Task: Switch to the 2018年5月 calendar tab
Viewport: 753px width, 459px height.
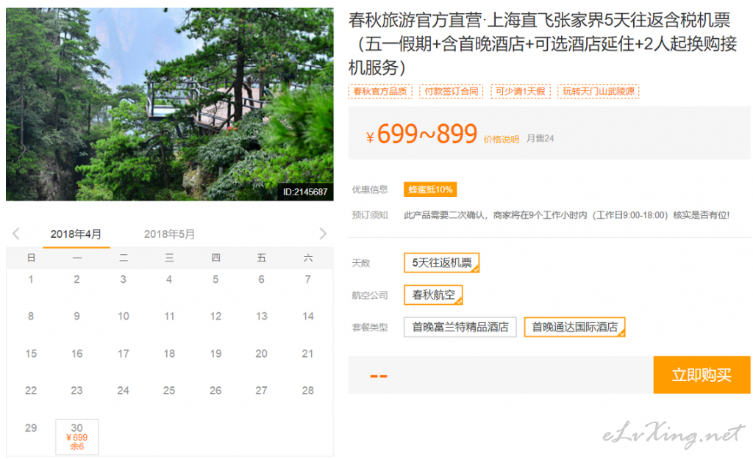Action: 170,234
